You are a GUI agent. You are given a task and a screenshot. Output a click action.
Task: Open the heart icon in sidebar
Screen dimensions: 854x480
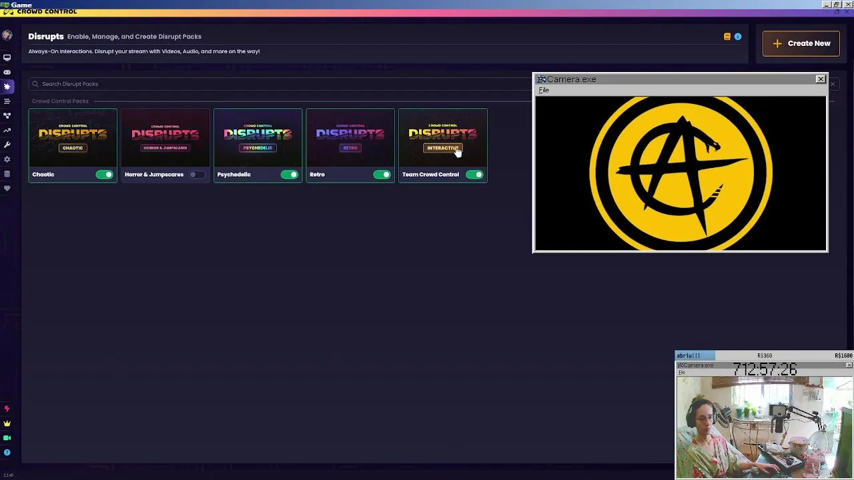tap(7, 189)
